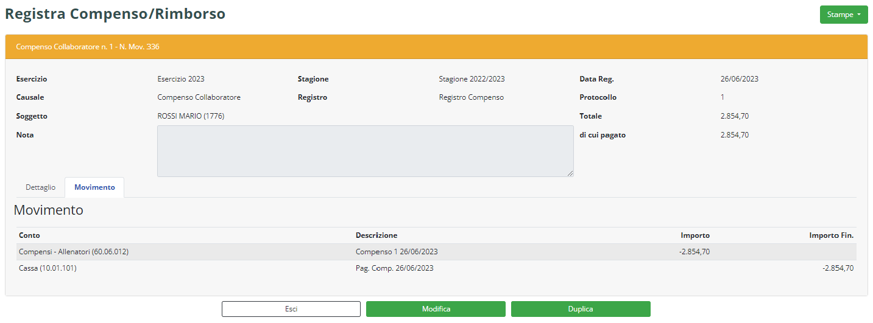Viewport: 873px width, 323px height.
Task: Click the Descrizione column header
Action: click(x=376, y=235)
